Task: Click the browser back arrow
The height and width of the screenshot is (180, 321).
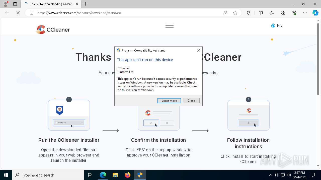Action: click(x=7, y=13)
